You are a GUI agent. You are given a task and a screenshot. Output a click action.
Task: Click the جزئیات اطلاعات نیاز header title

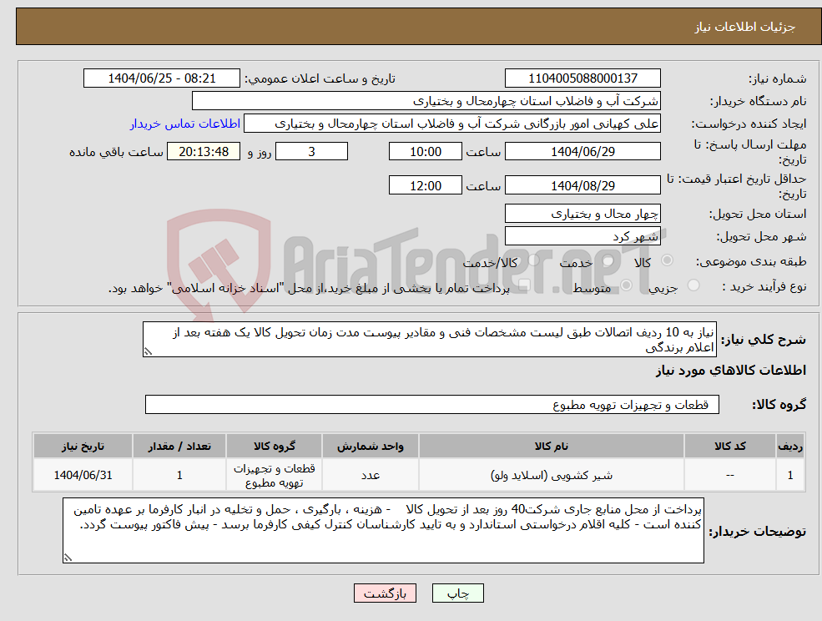click(x=745, y=27)
